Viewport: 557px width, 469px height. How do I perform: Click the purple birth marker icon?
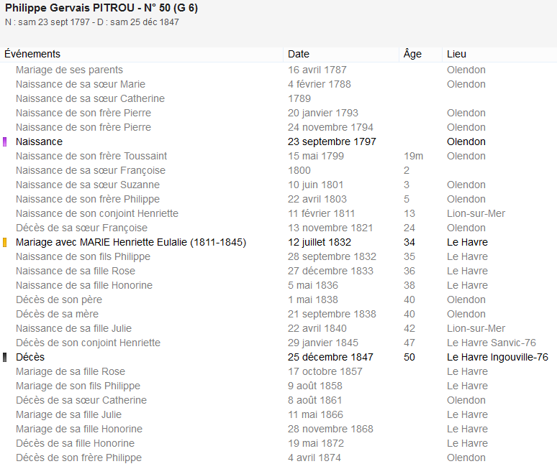pos(4,141)
